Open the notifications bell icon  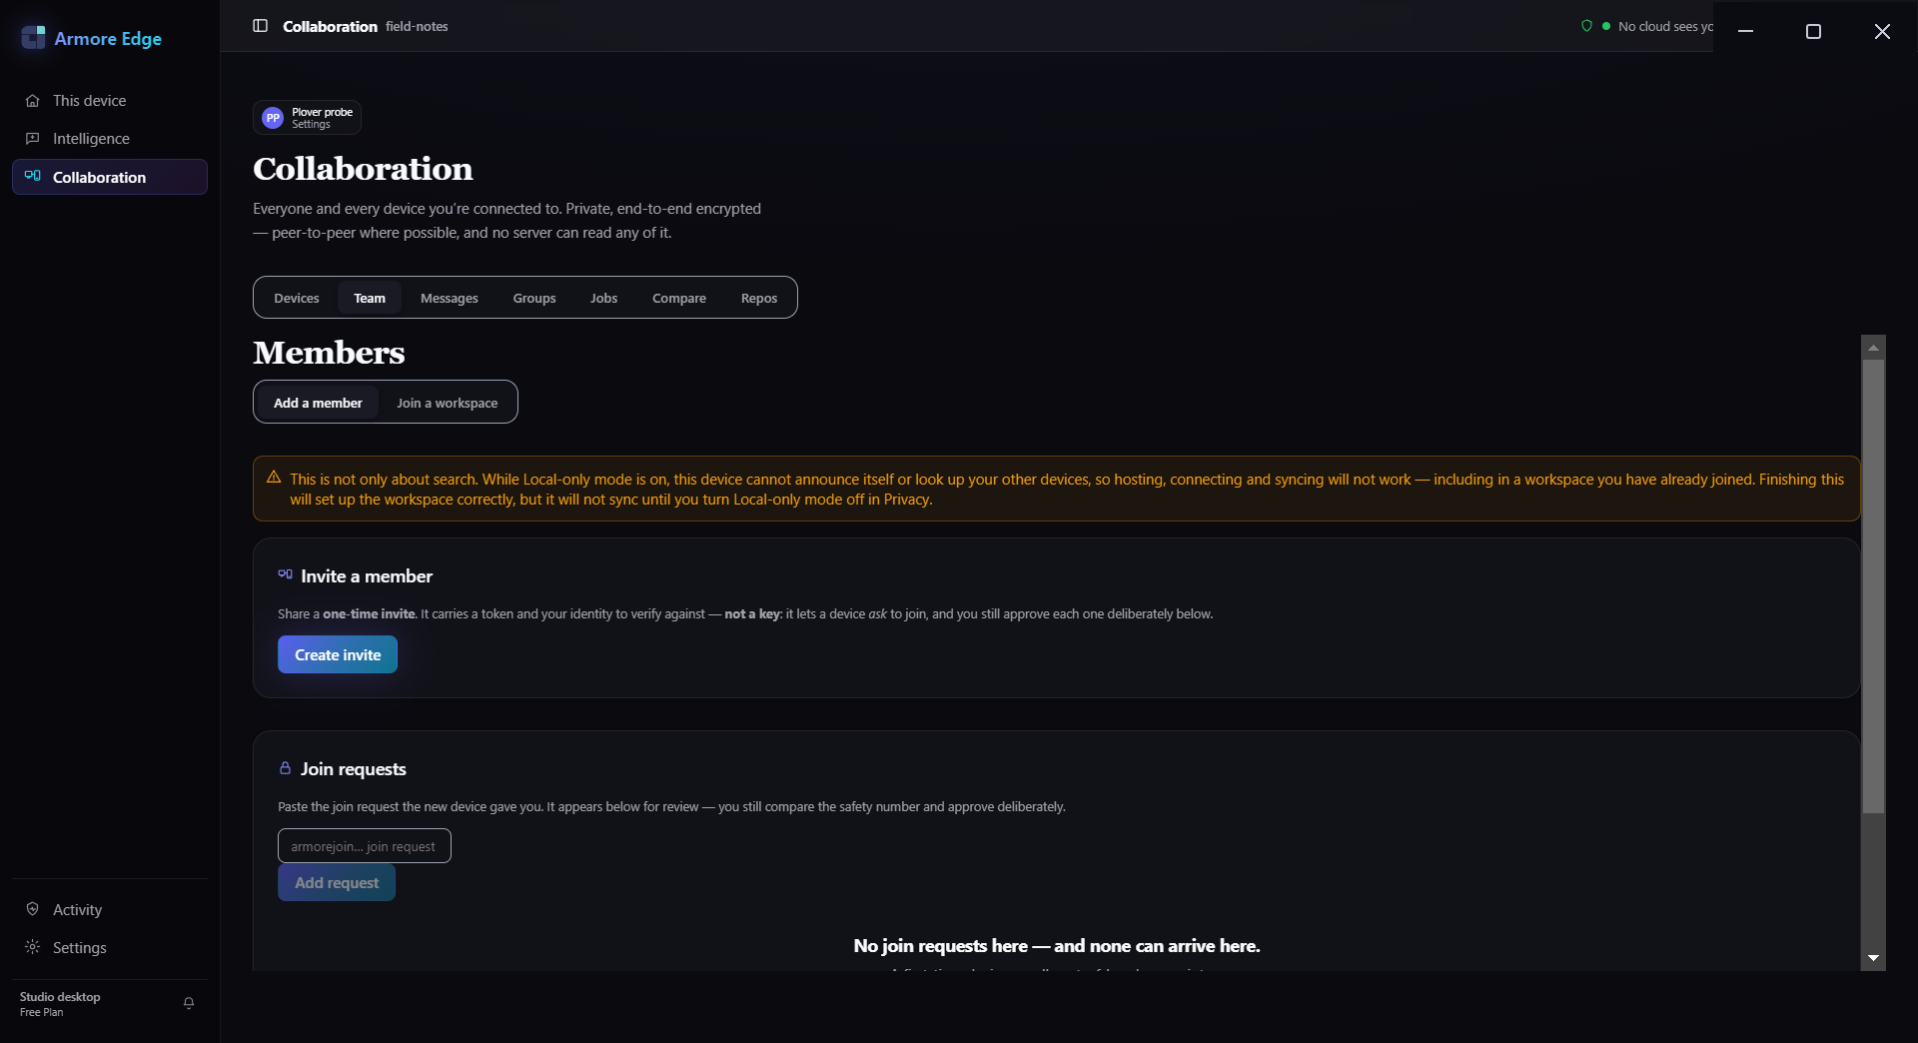coord(189,1003)
